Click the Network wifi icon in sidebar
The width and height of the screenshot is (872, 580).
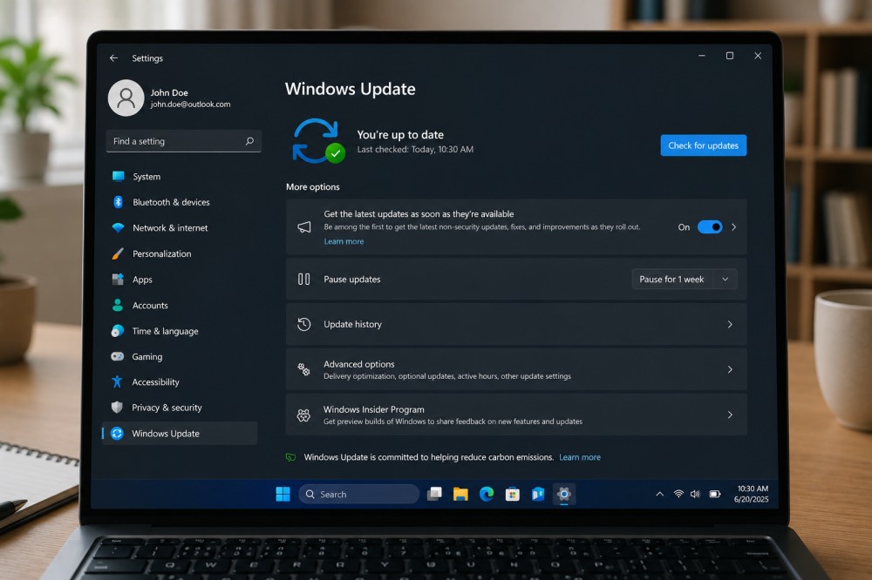[118, 228]
